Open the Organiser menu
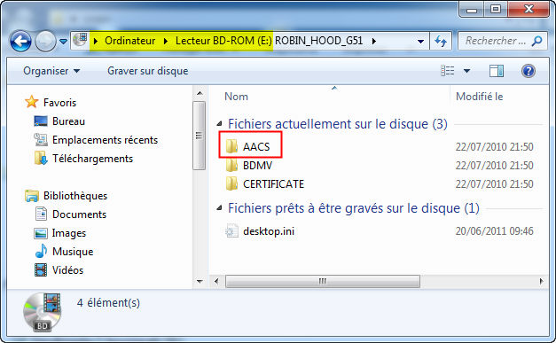Viewport: 556px width, 343px height. [51, 71]
